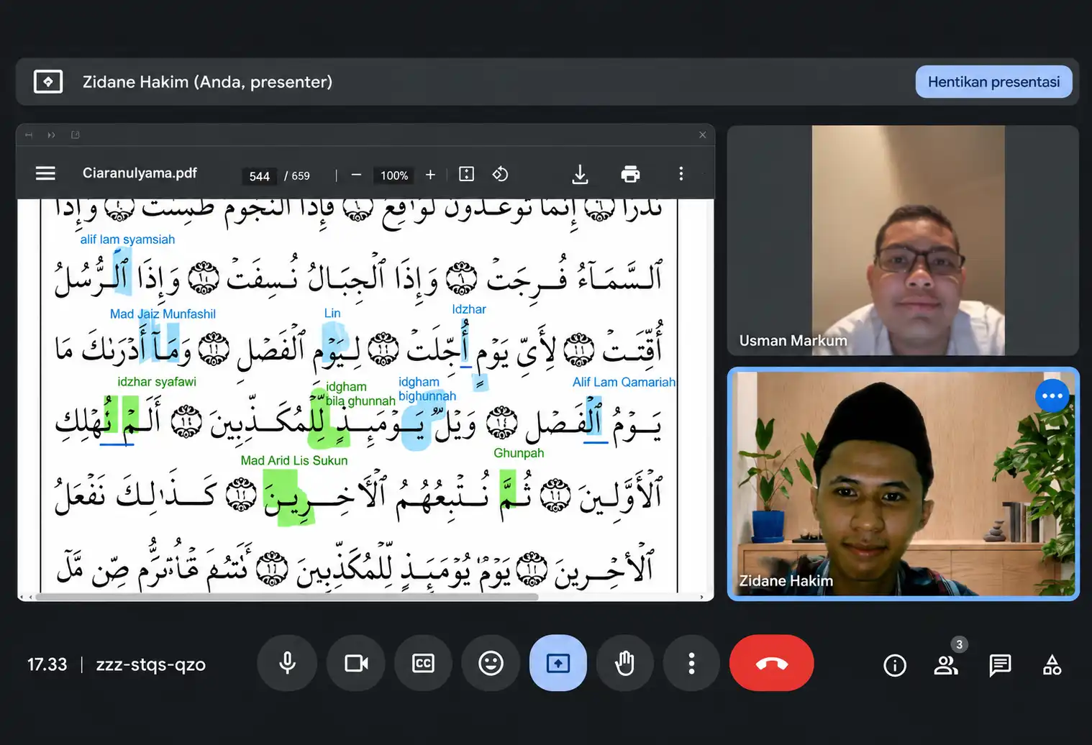Click the "Alif Lam Qamariah" annotation
Screen dimensions: 1092x745
(624, 382)
